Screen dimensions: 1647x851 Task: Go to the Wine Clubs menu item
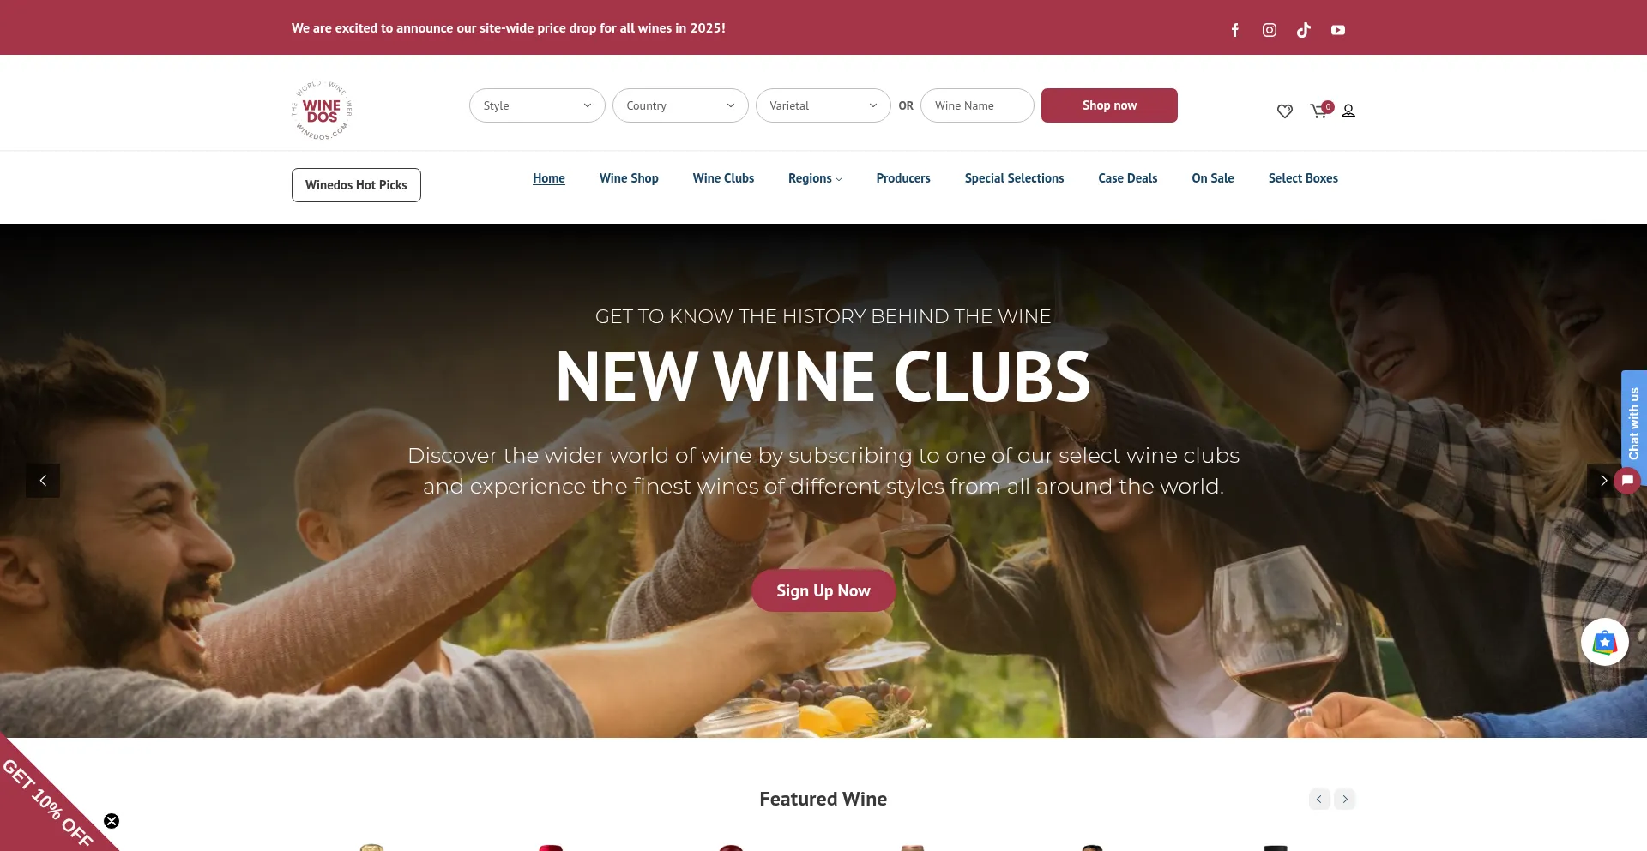click(723, 178)
